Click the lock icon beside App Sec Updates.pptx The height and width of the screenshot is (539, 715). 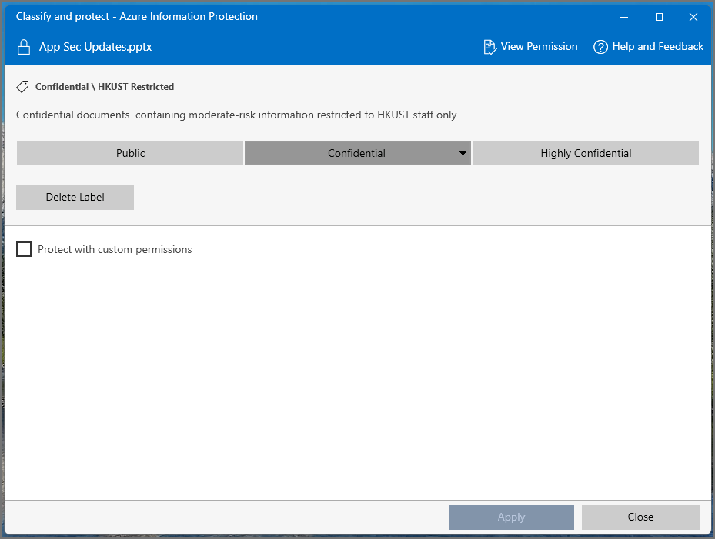pos(24,47)
